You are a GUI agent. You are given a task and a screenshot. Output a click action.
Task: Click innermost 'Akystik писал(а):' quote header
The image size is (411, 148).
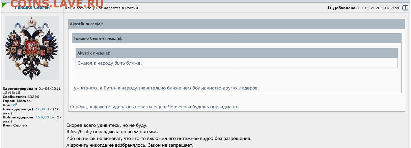click(93, 53)
